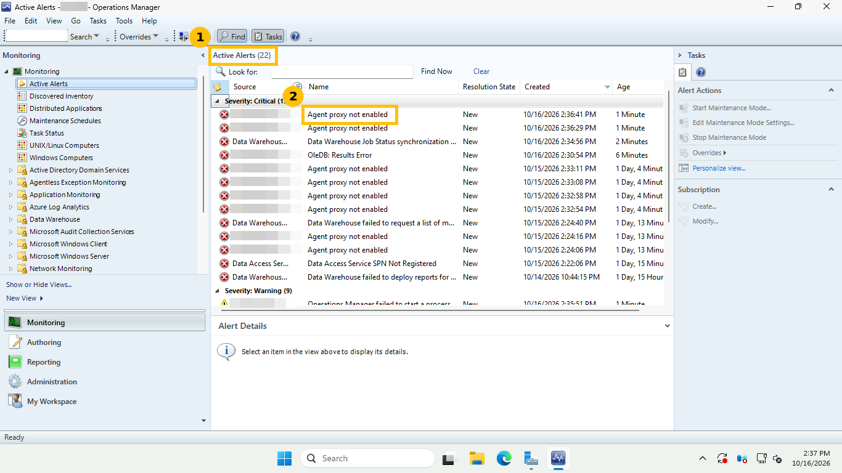Expand Active Directory Domain Services folder
The image size is (842, 473).
(10, 170)
